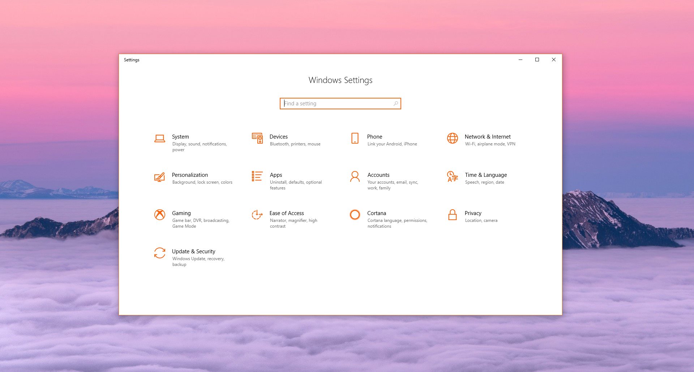This screenshot has height=372, width=694.
Task: Minimize the Settings window
Action: [520, 60]
